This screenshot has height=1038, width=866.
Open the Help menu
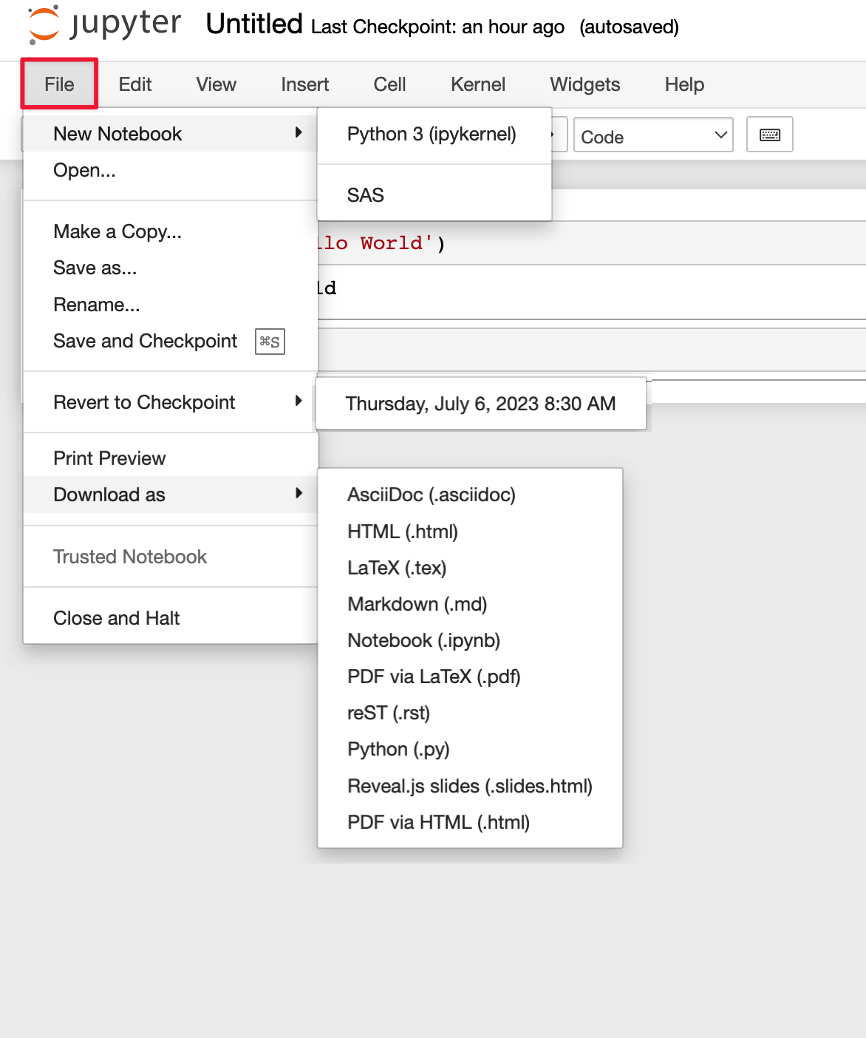pos(684,84)
